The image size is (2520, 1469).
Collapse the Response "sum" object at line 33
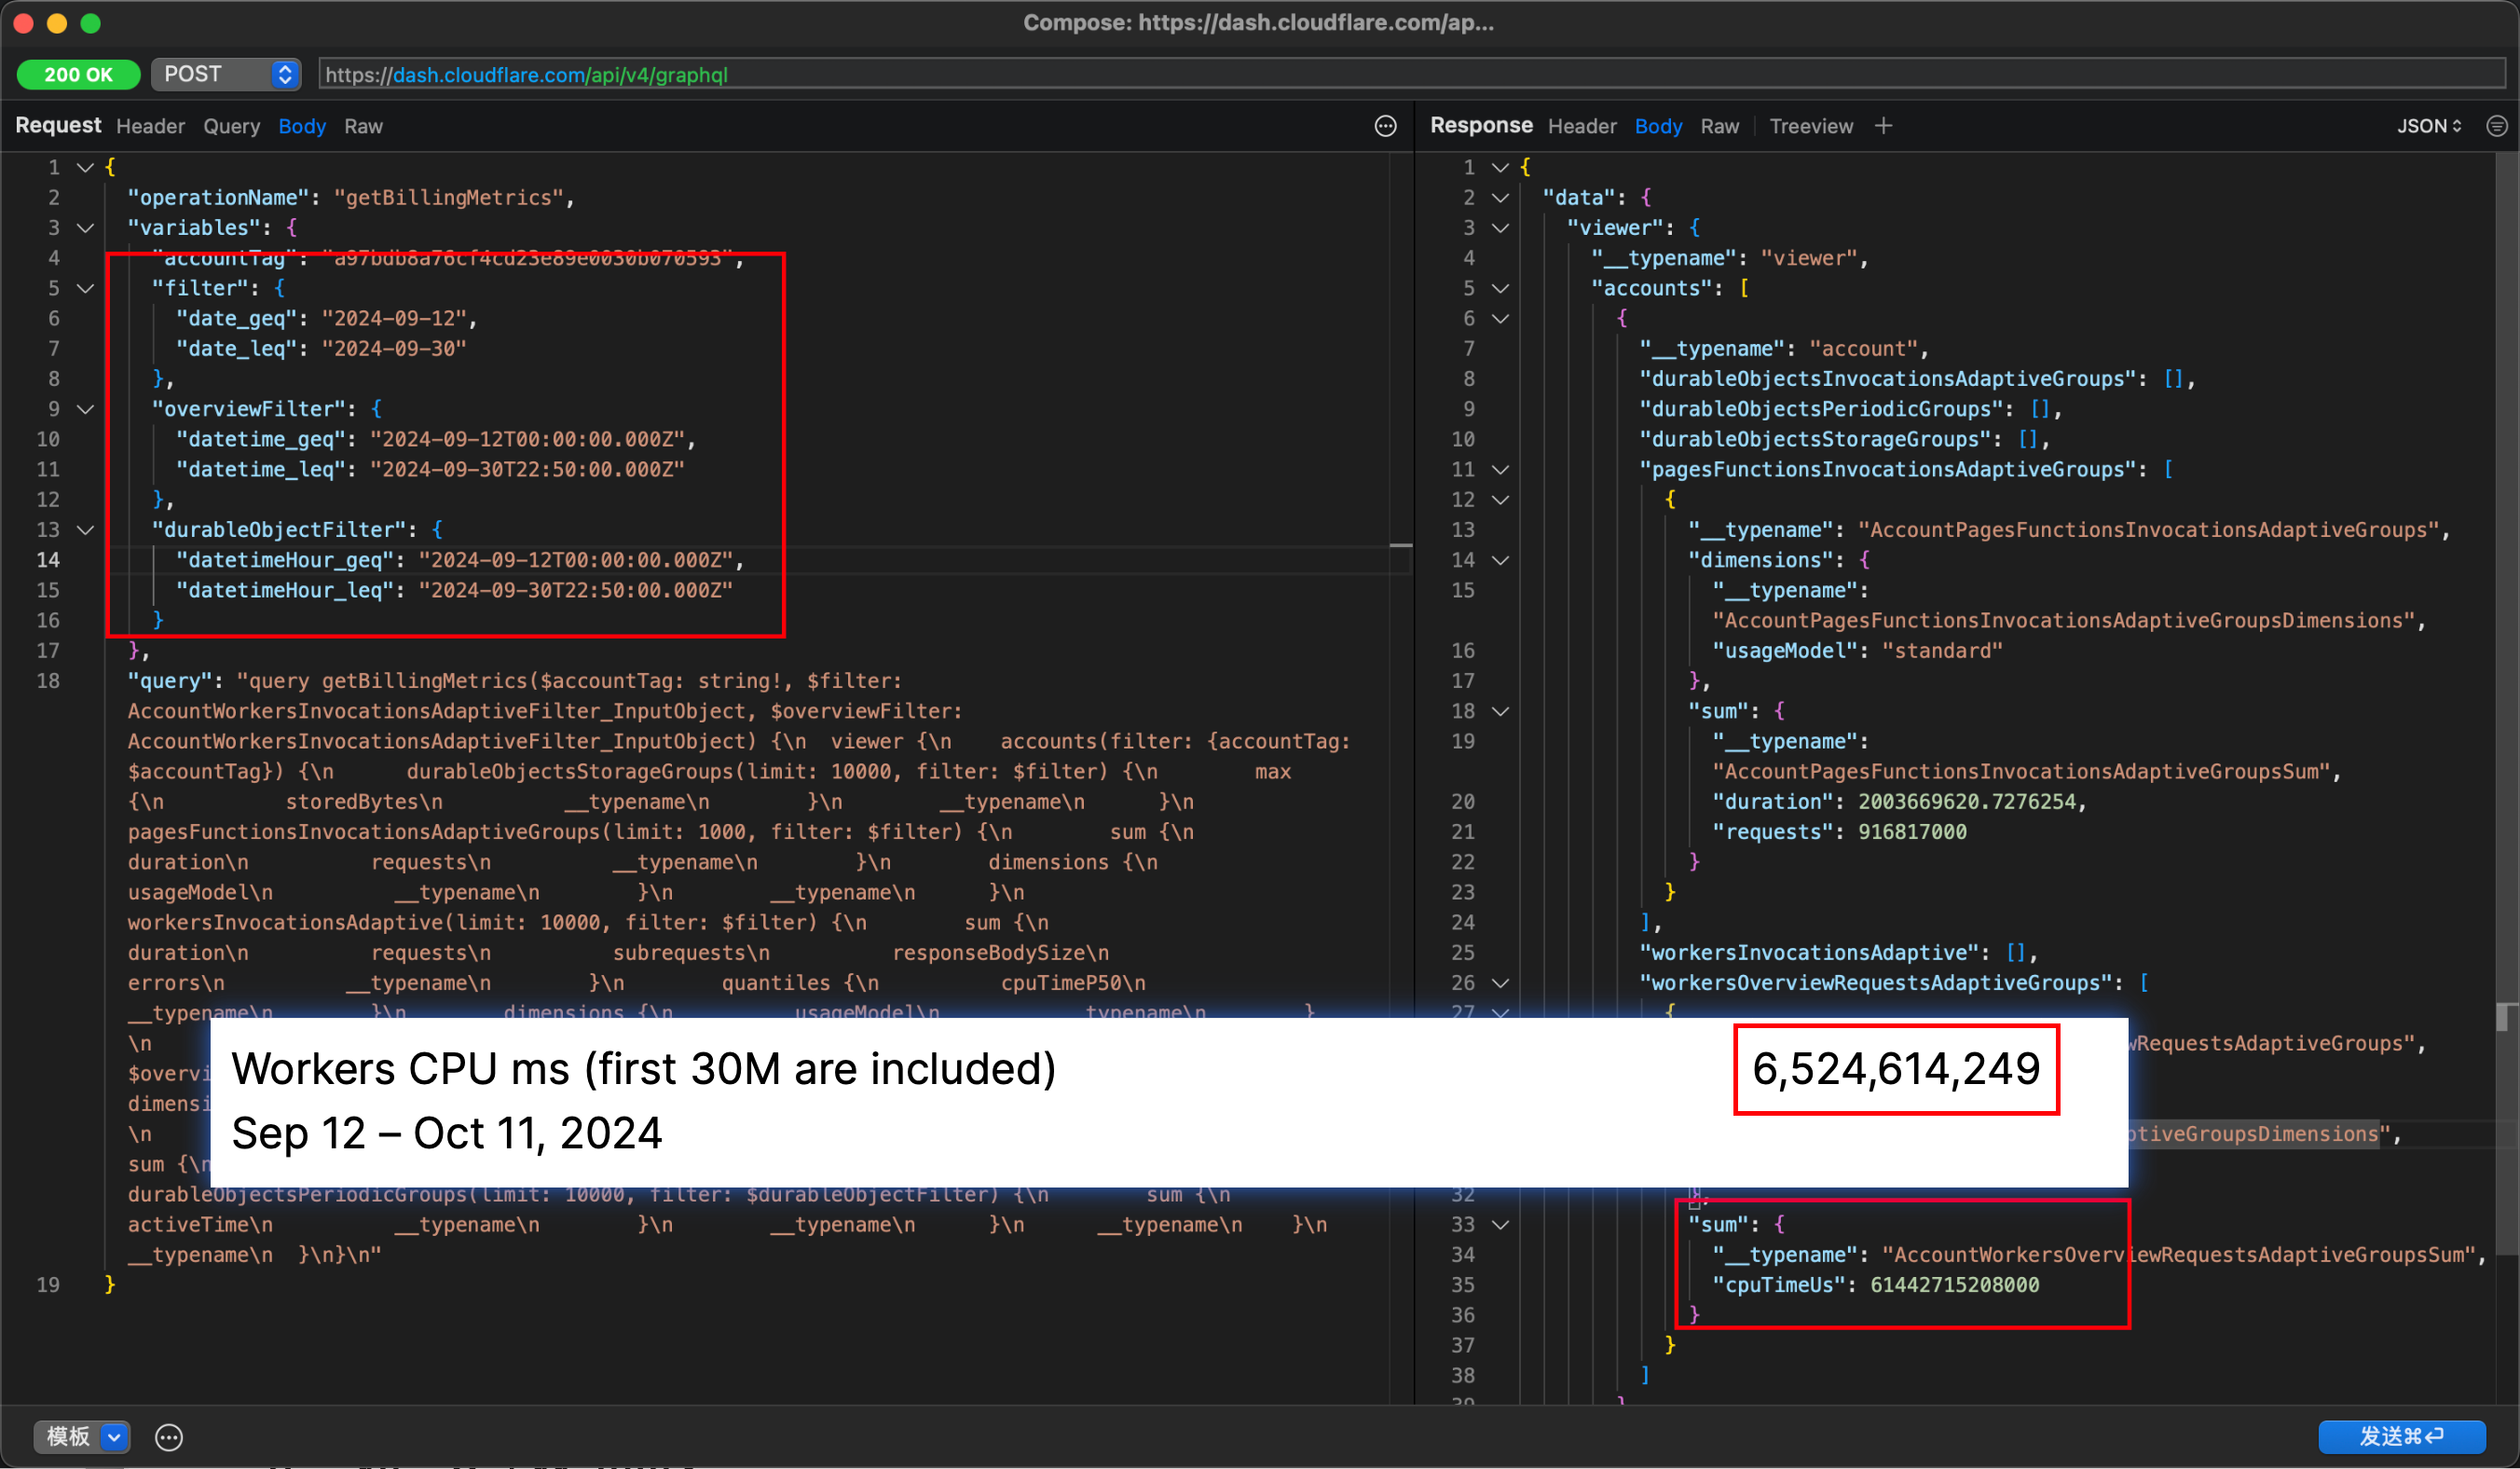[x=1500, y=1224]
